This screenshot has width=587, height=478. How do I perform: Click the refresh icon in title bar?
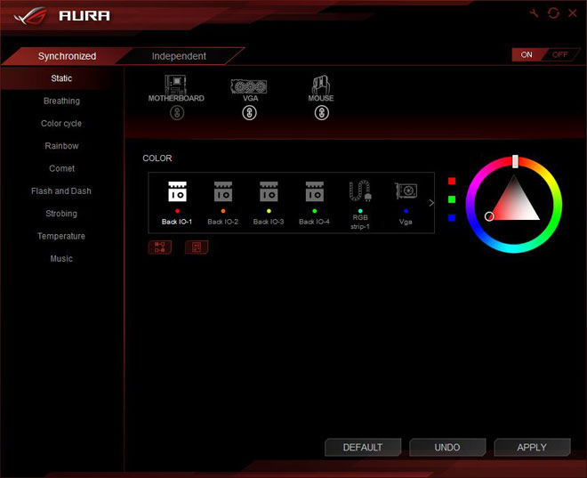553,13
